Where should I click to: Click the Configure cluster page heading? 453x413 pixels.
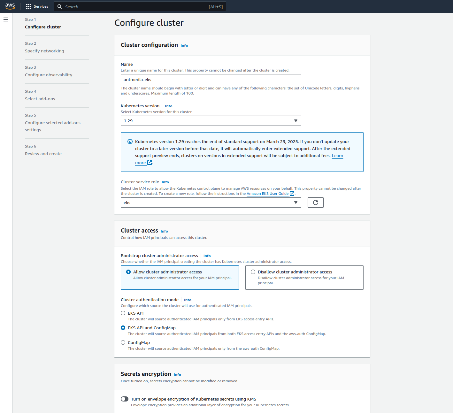(149, 23)
